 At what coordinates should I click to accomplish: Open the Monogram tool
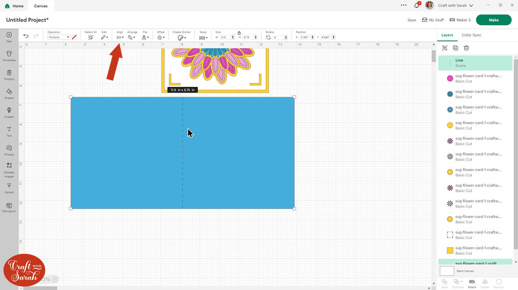point(9,207)
